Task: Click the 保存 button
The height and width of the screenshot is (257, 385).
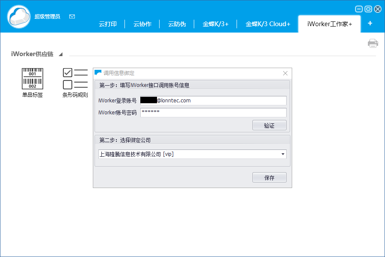Action: click(x=269, y=177)
